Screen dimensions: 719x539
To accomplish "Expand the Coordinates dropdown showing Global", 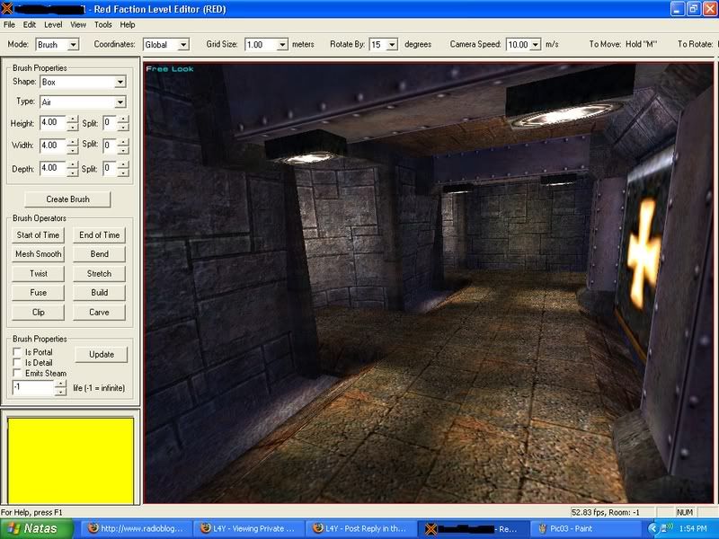I will pyautogui.click(x=183, y=44).
